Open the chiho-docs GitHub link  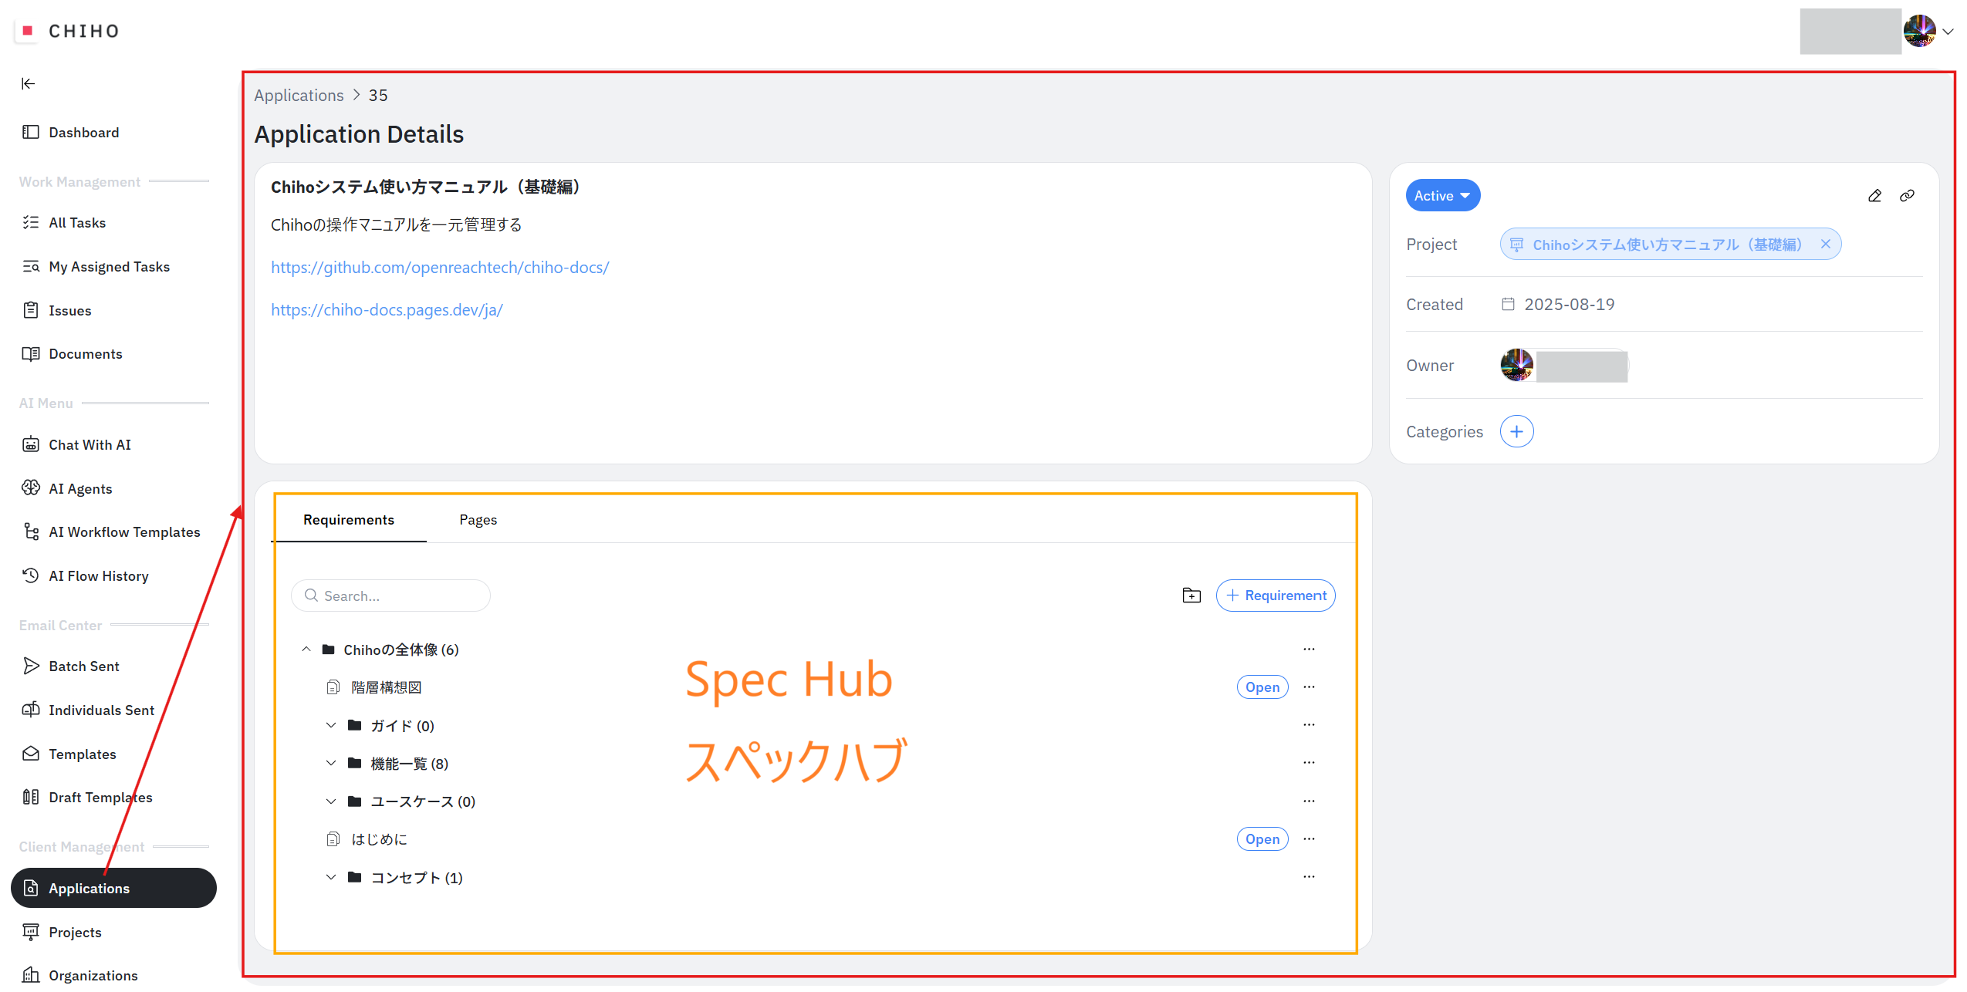tap(440, 268)
